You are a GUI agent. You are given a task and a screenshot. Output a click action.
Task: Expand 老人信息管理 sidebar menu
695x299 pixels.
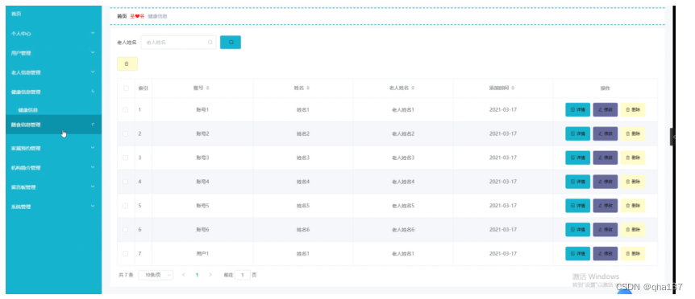click(x=53, y=72)
